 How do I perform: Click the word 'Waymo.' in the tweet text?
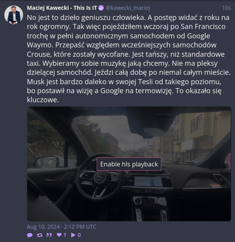point(40,45)
